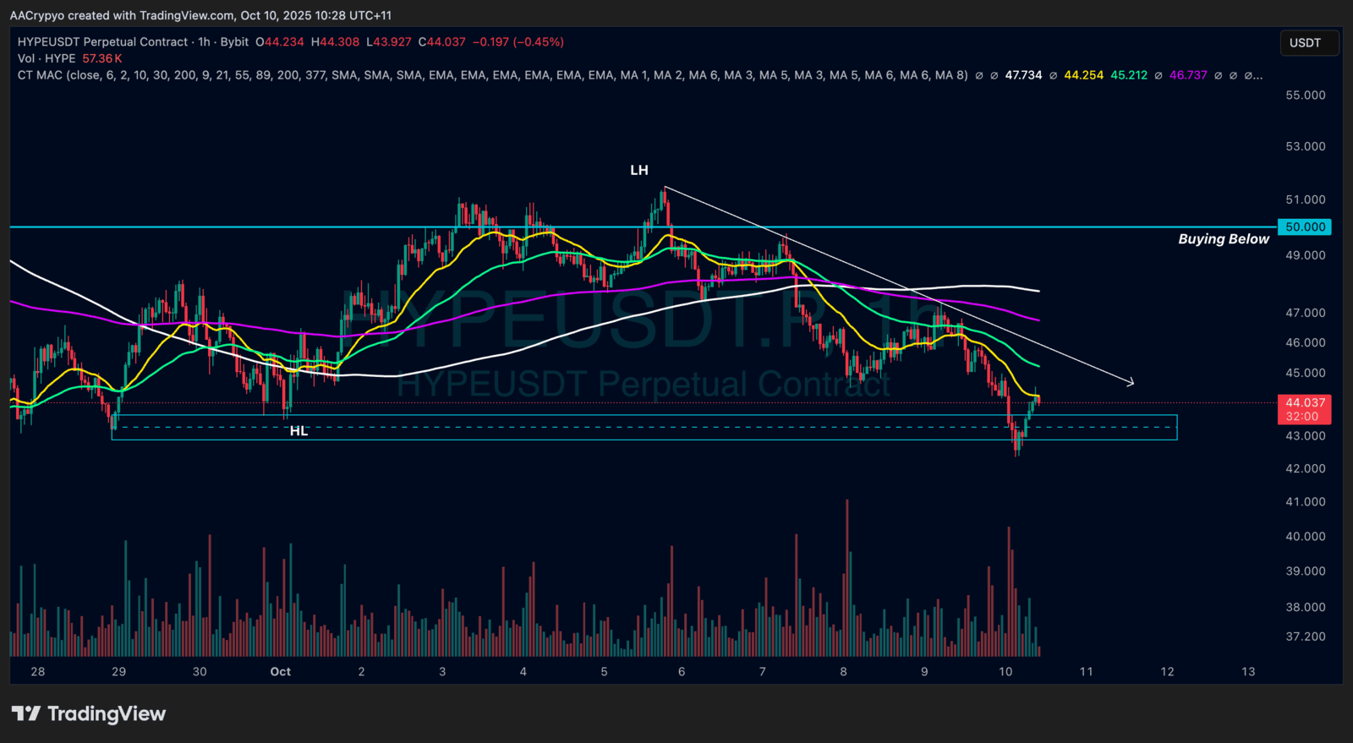Viewport: 1353px width, 743px height.
Task: Click the 1h interval in chart title
Action: [204, 42]
